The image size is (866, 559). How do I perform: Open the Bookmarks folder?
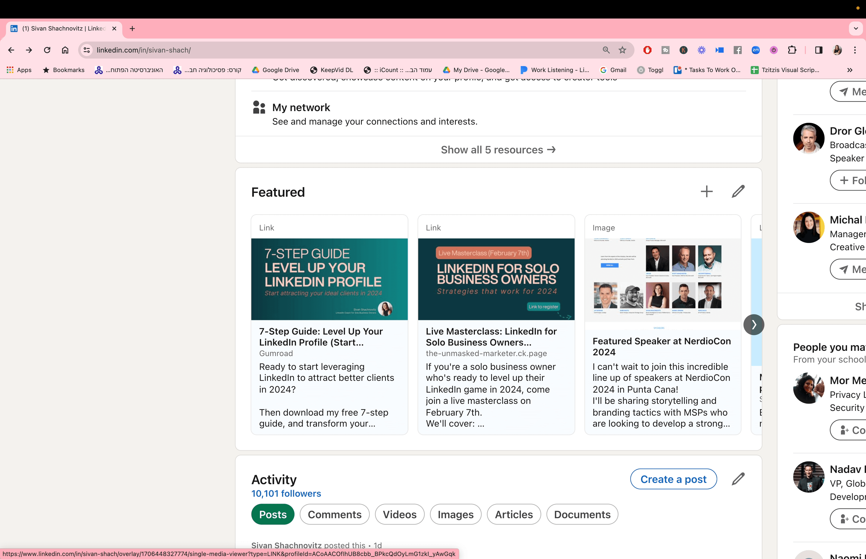[x=64, y=70]
